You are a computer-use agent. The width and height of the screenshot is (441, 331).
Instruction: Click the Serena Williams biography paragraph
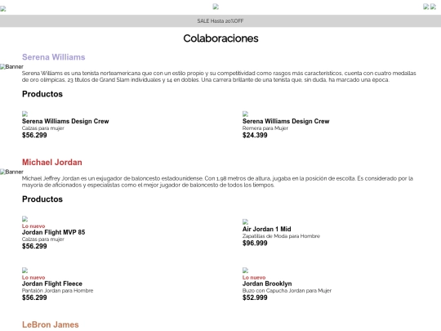click(x=219, y=77)
